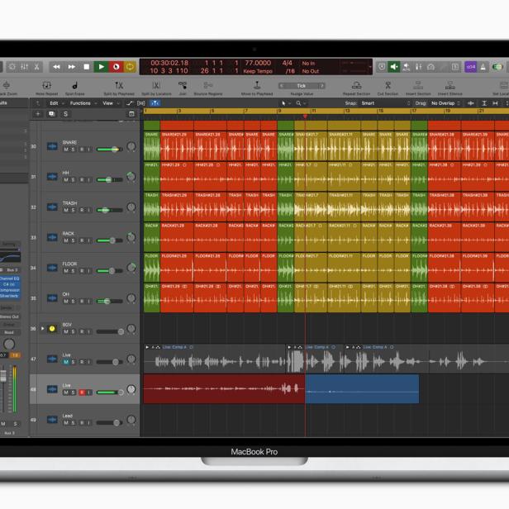Click the Stop transport button
Screen dimensions: 509x509
pos(86,67)
